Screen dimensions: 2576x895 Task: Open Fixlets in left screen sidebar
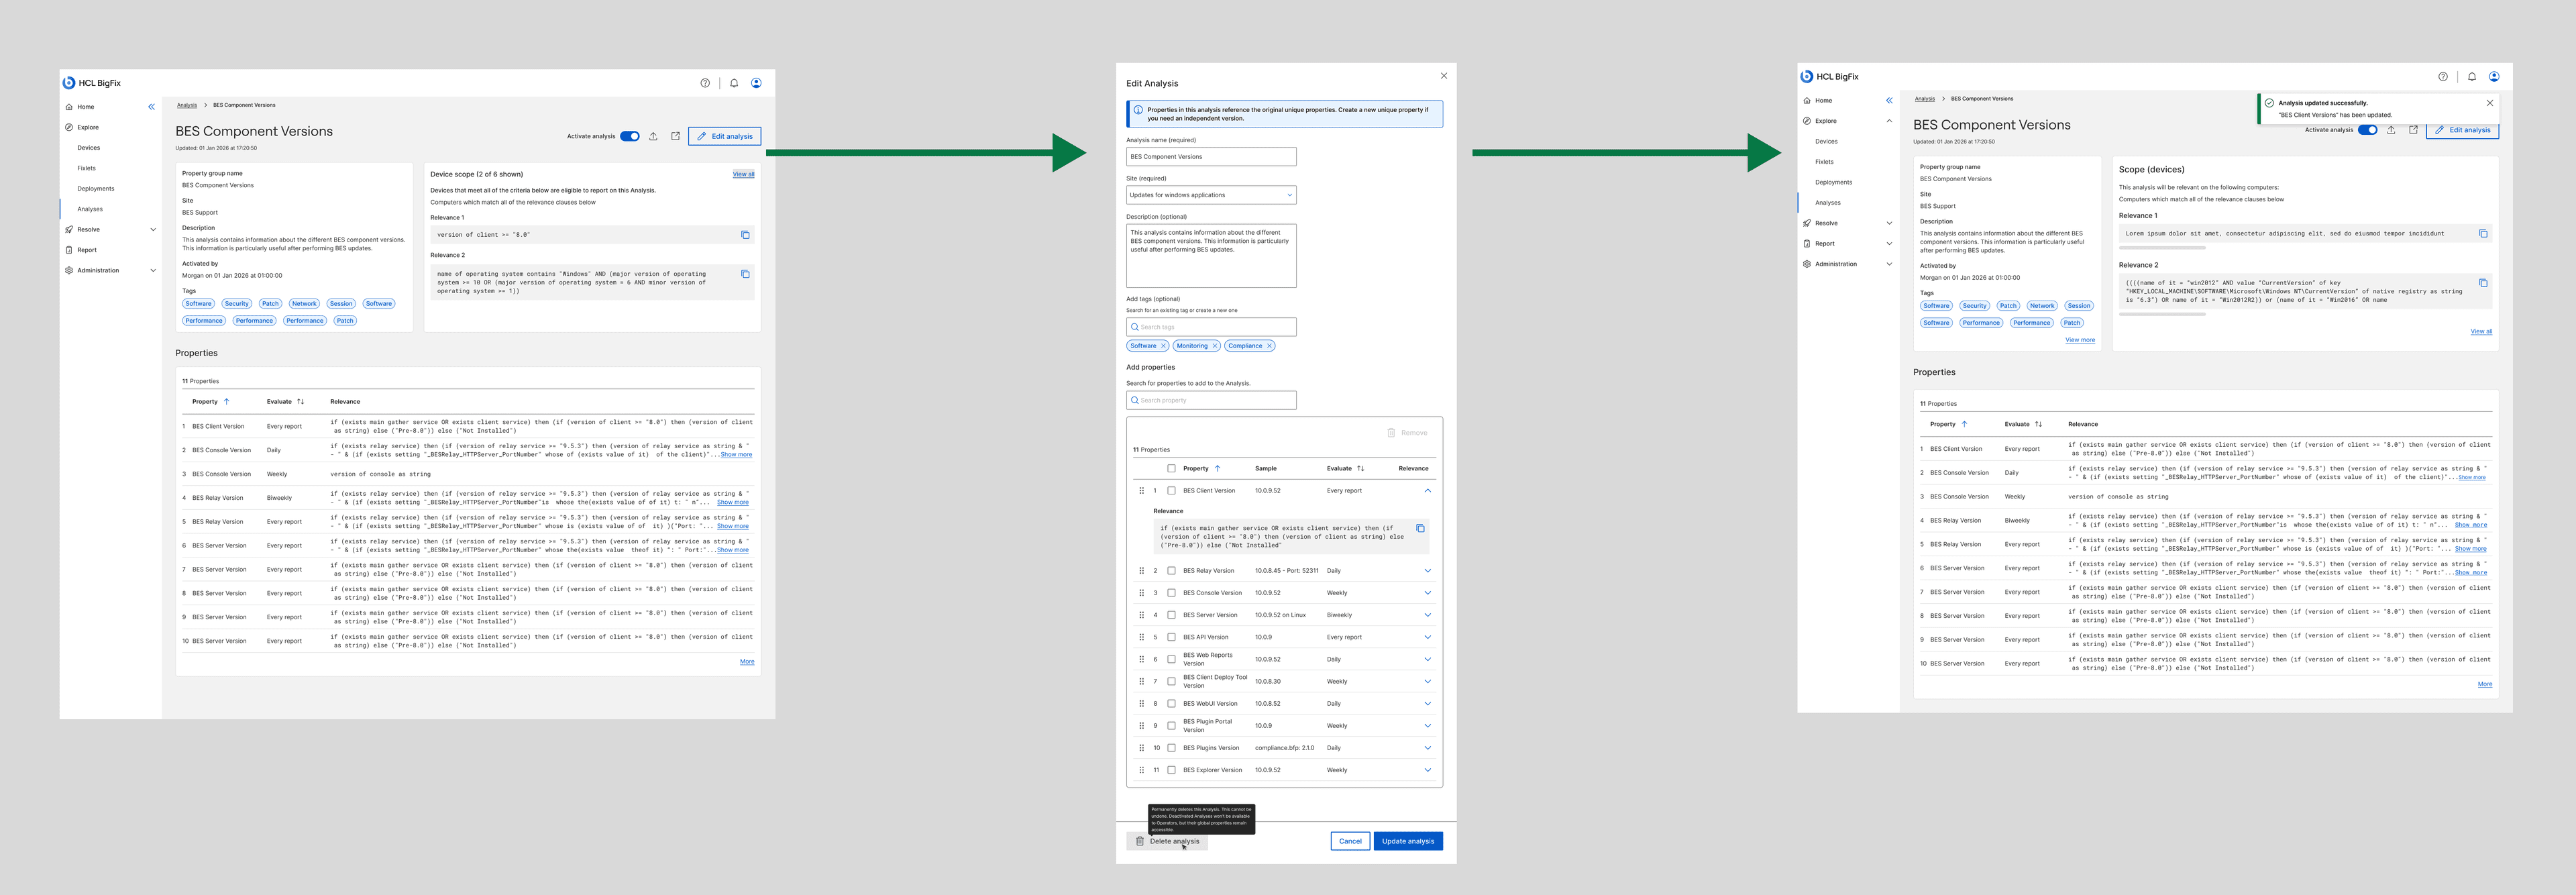[87, 168]
